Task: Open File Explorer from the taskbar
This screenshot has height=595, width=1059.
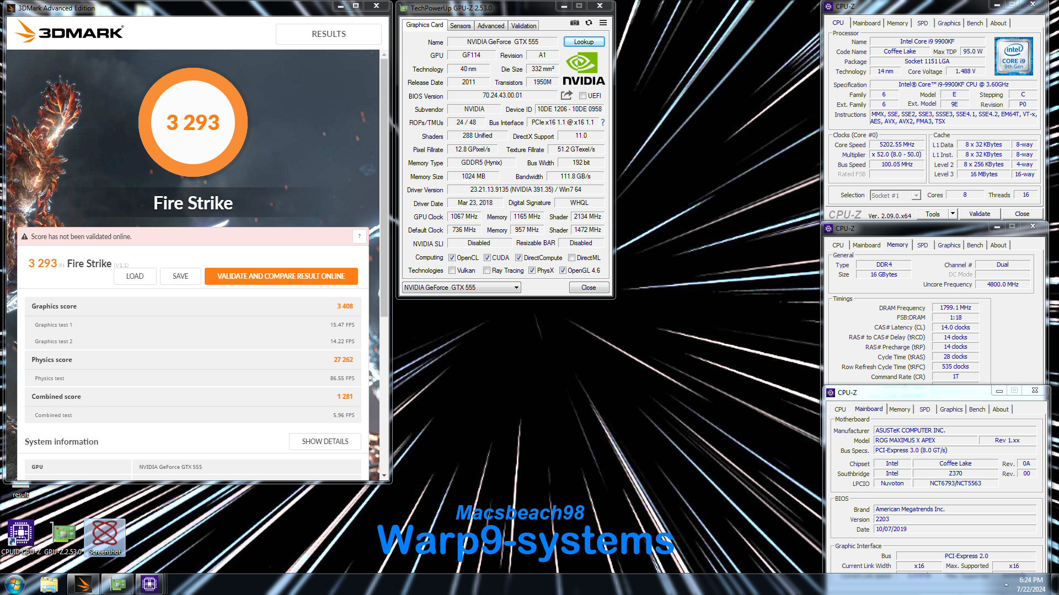Action: pos(49,584)
